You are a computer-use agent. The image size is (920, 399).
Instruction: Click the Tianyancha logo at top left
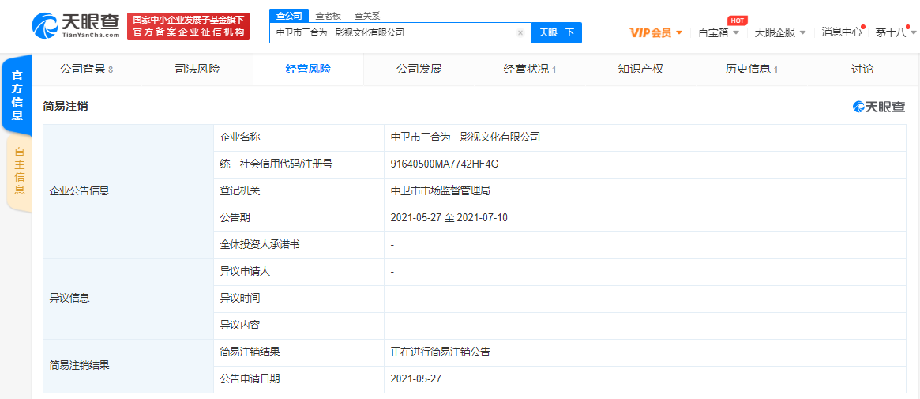(x=76, y=26)
